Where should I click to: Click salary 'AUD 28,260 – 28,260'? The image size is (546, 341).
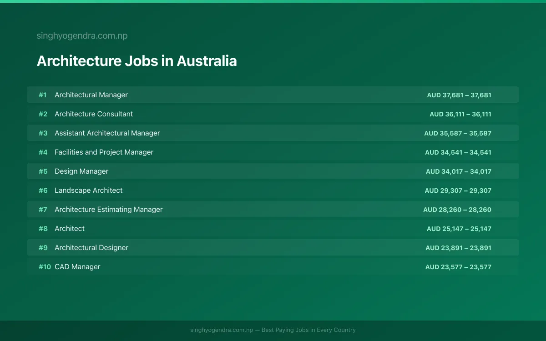(457, 210)
